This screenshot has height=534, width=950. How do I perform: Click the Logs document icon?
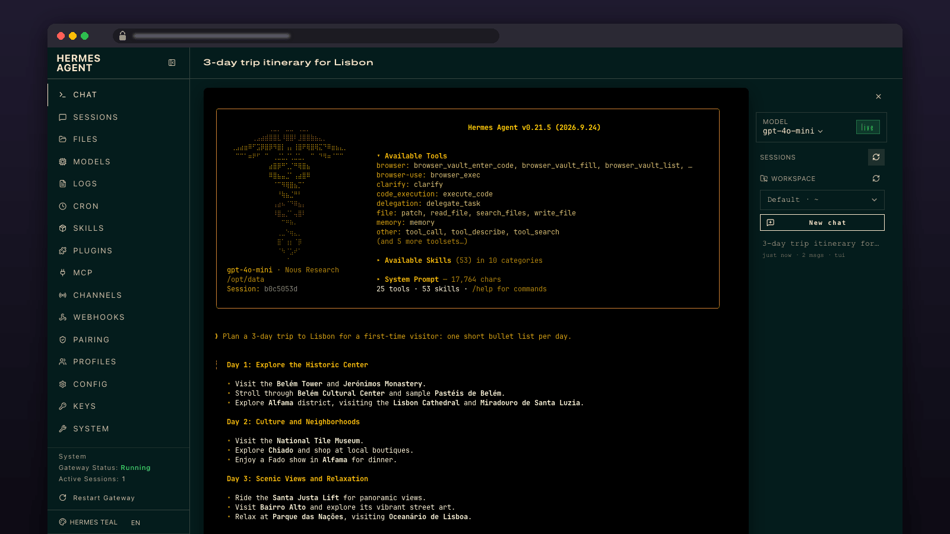point(62,184)
